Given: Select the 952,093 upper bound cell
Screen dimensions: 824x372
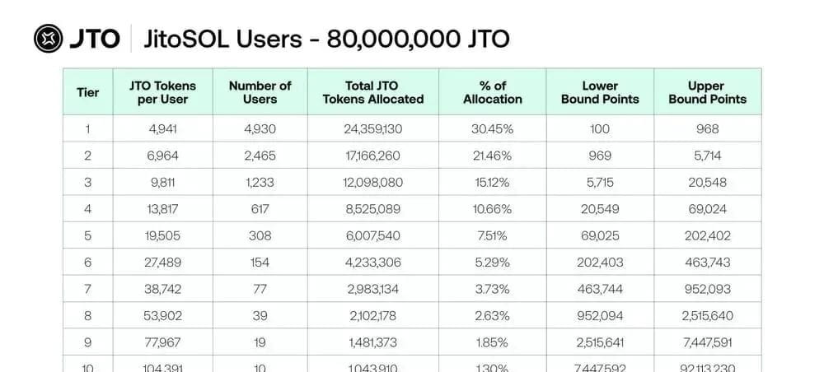Looking at the screenshot, I should 707,289.
